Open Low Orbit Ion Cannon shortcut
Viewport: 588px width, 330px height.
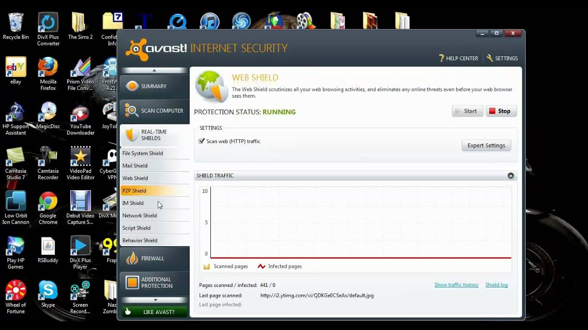(16, 208)
